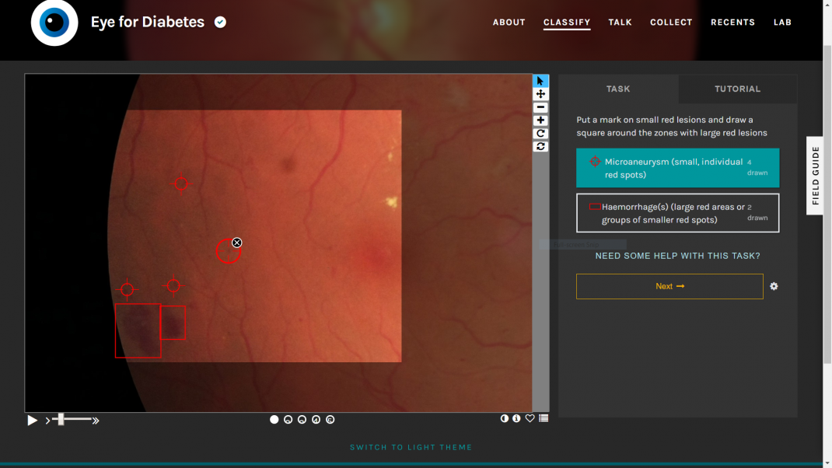Toggle image invert contrast icon
The image size is (832, 468).
504,419
